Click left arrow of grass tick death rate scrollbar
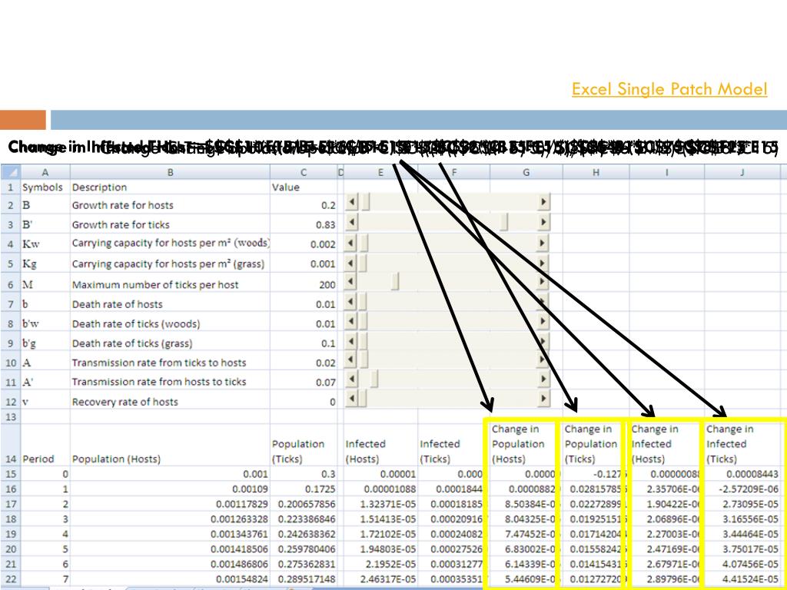 click(x=353, y=341)
